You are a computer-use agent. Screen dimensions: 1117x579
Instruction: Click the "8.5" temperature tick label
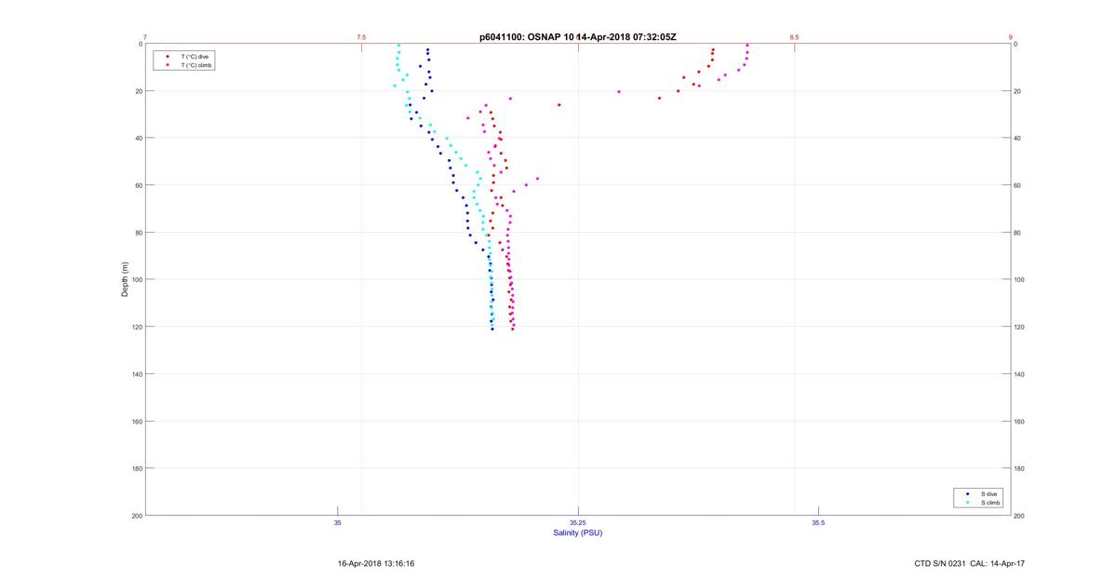[794, 37]
